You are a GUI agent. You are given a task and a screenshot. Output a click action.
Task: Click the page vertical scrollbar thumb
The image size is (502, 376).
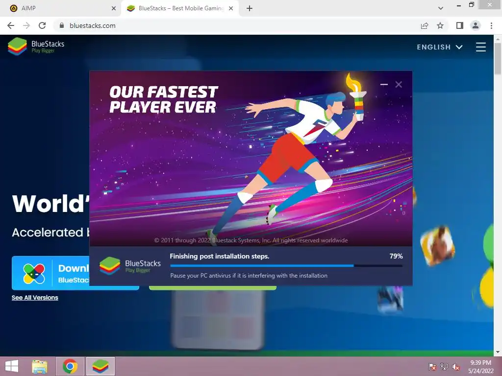pyautogui.click(x=498, y=59)
